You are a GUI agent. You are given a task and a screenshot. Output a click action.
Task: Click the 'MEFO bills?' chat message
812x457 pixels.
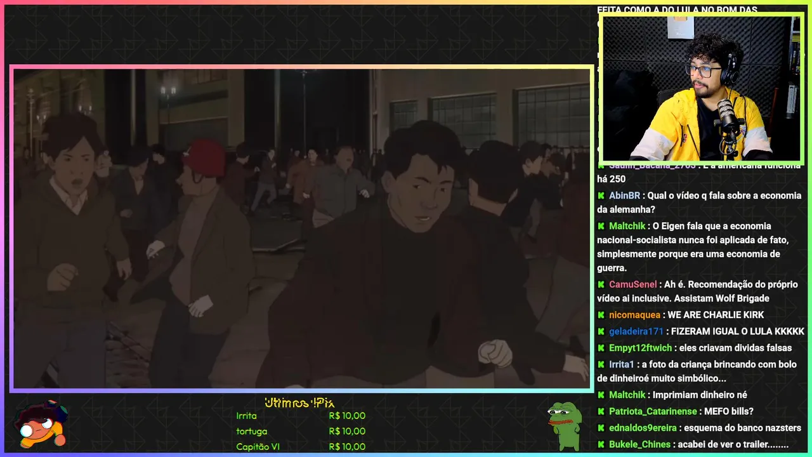coord(729,411)
